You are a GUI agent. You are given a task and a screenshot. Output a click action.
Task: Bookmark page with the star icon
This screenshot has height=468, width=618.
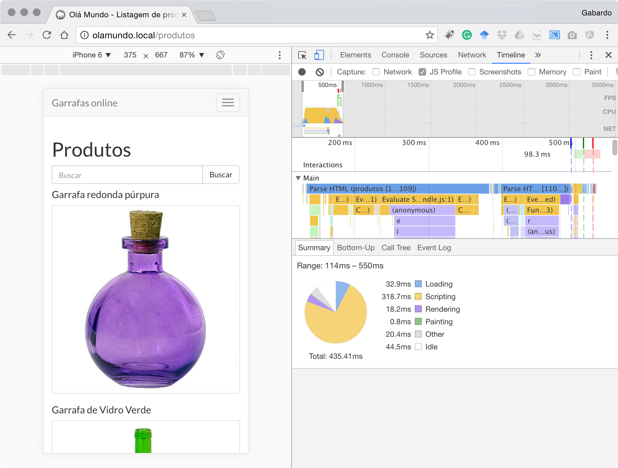click(430, 35)
